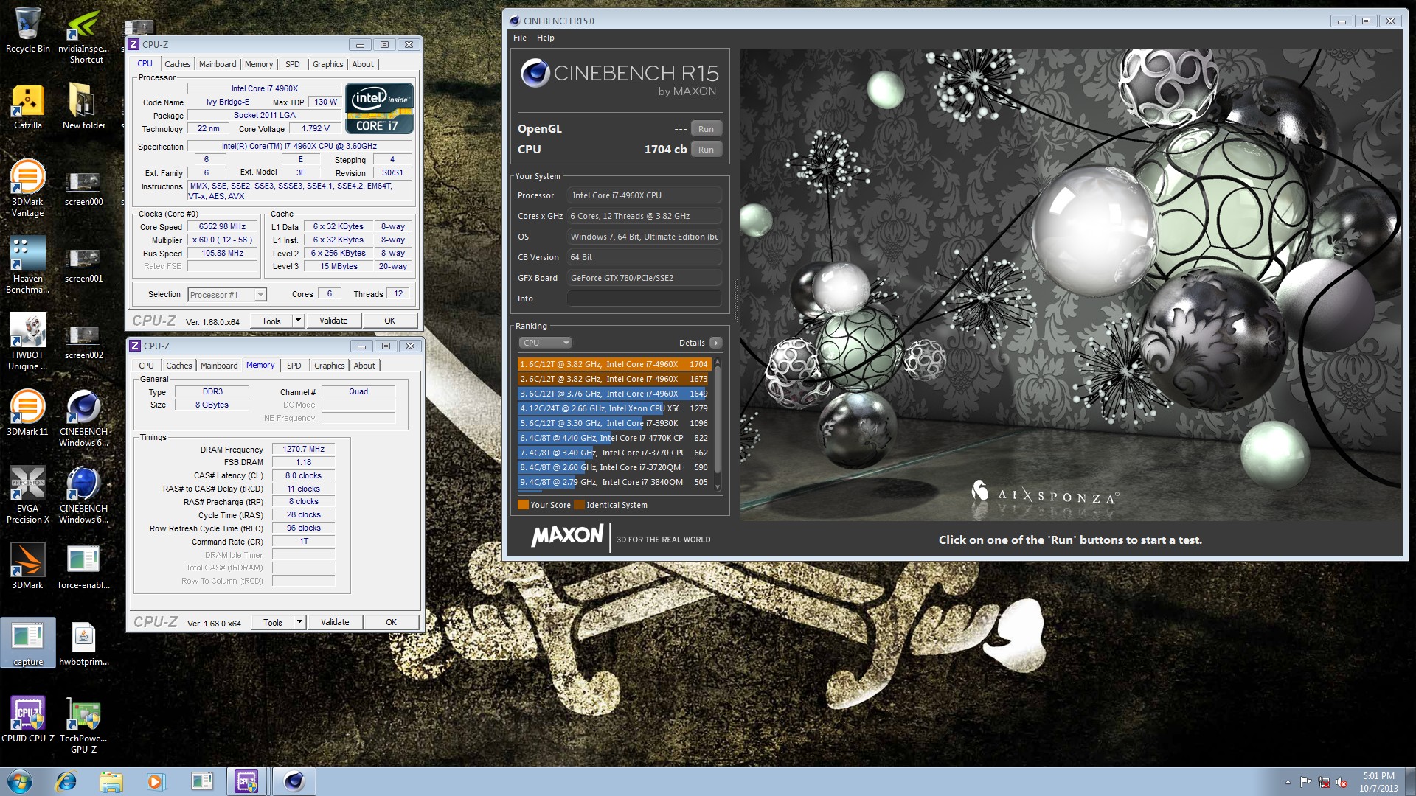Launch 3DMark 11 desktop icon

[28, 413]
